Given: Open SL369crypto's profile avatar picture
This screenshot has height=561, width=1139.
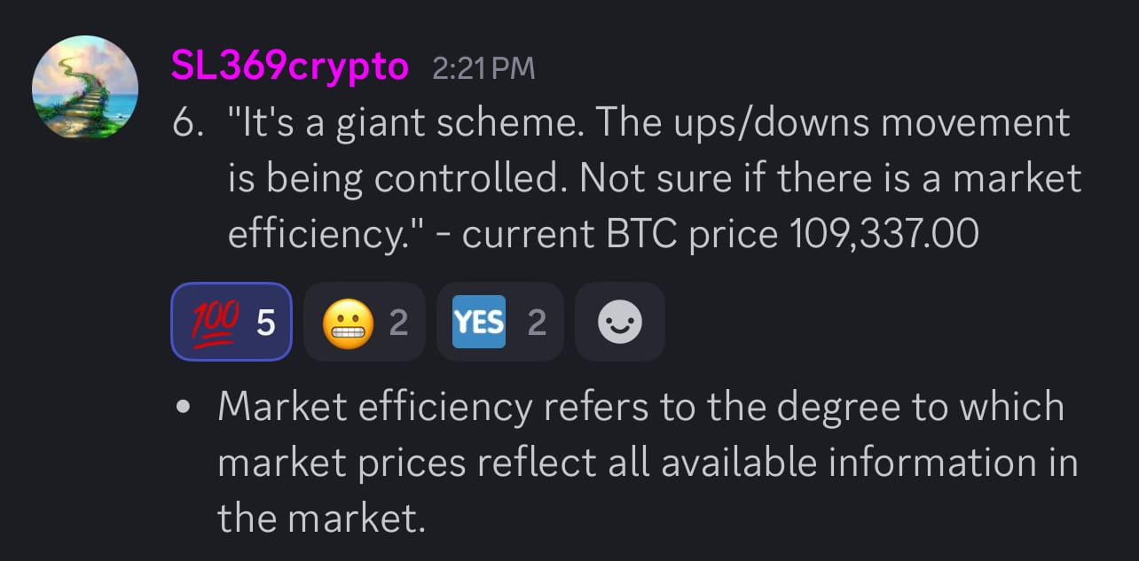Looking at the screenshot, I should tap(84, 86).
